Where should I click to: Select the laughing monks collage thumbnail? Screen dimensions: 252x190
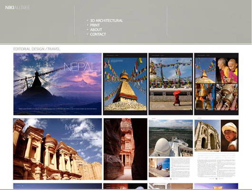coord(216,84)
